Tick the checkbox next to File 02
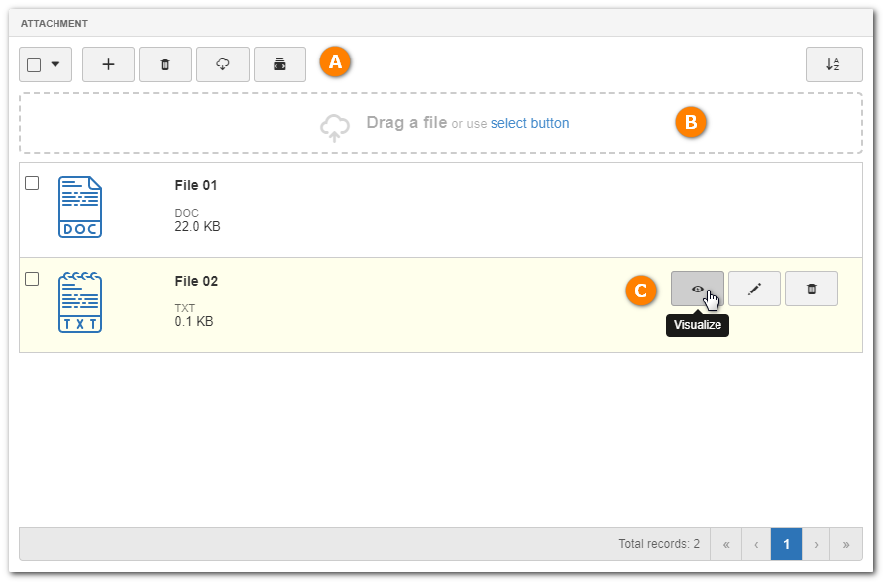The width and height of the screenshot is (883, 582). point(32,279)
